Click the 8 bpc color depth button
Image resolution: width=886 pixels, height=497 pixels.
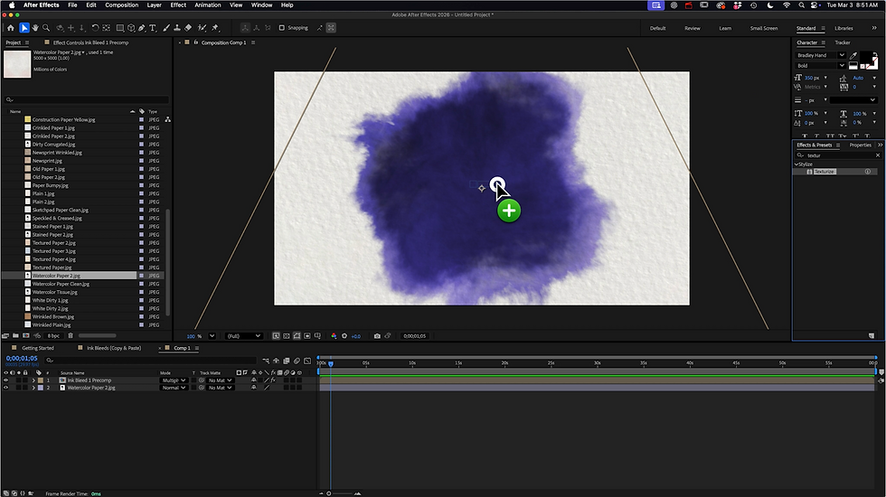click(53, 335)
